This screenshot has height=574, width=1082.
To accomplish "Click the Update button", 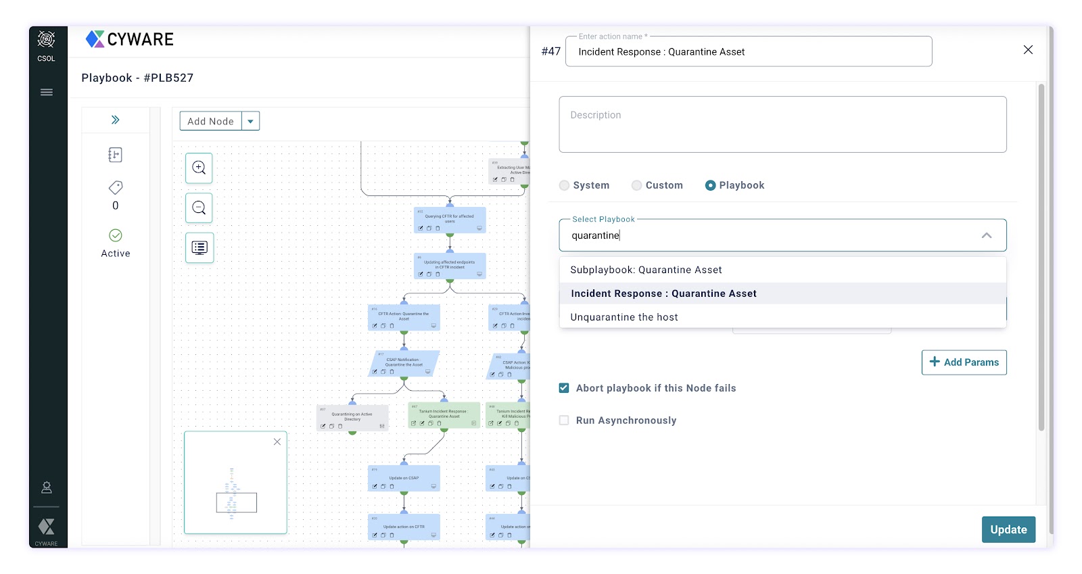I will pos(1008,529).
